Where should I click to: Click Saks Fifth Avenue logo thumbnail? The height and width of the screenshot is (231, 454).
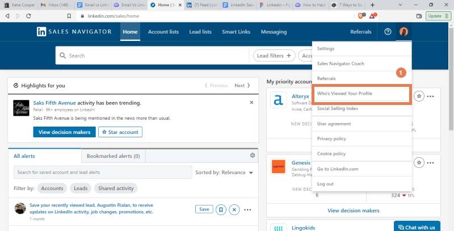point(21,108)
